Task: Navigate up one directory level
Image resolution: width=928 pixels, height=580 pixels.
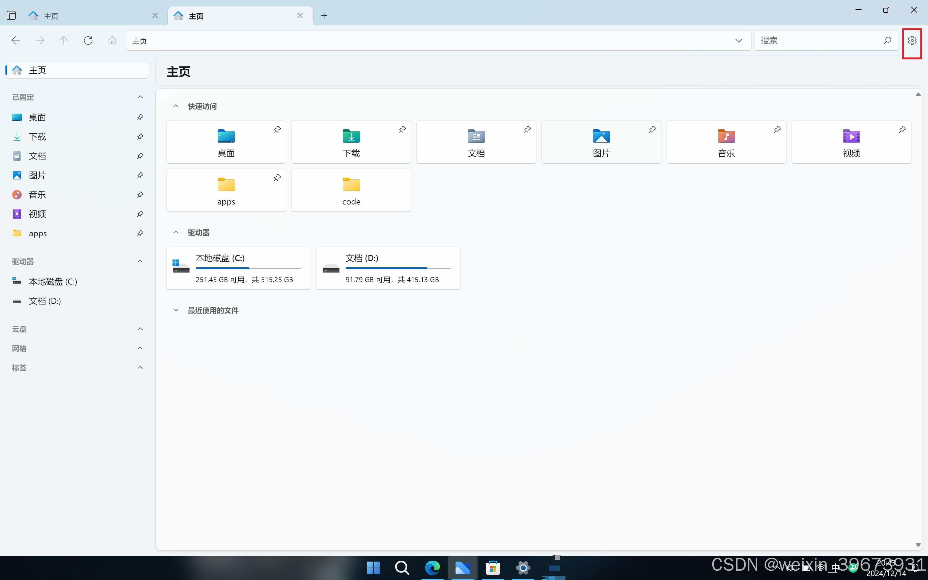Action: coord(64,40)
